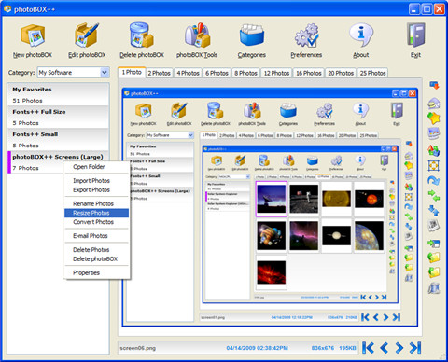Viewport: 448px width, 362px height.
Task: Click the Exit door icon
Action: (x=415, y=35)
